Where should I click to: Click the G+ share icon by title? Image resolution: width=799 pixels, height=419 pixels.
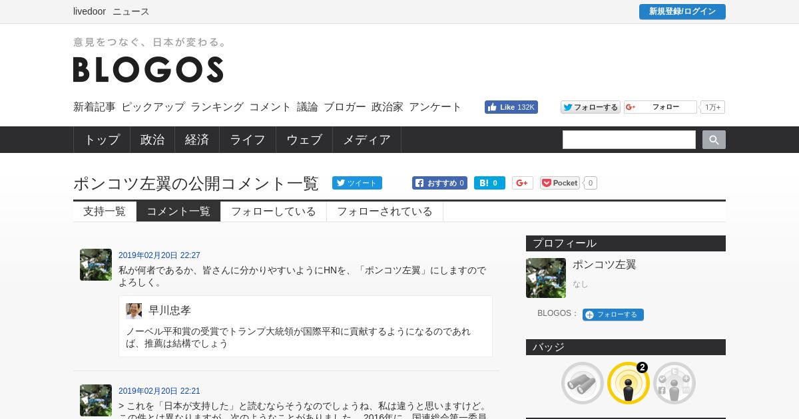click(523, 183)
